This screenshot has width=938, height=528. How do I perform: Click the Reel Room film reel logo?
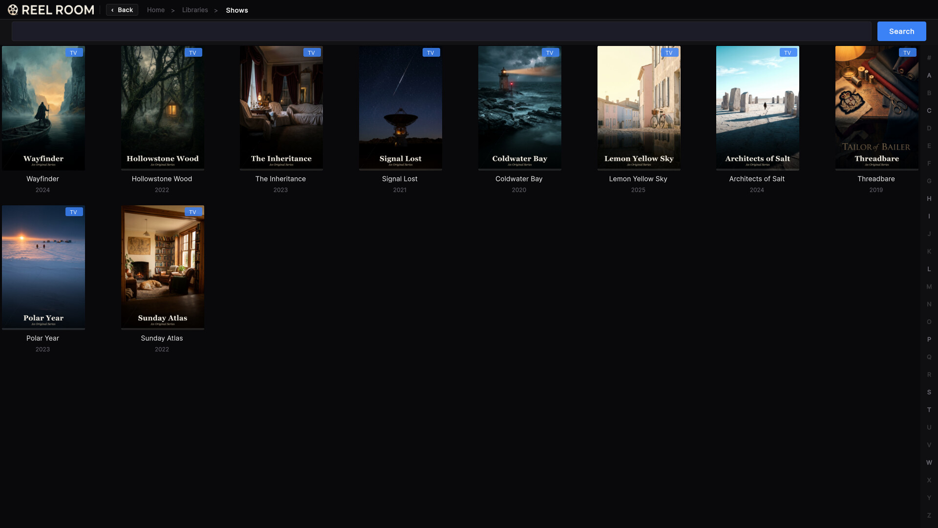13,10
